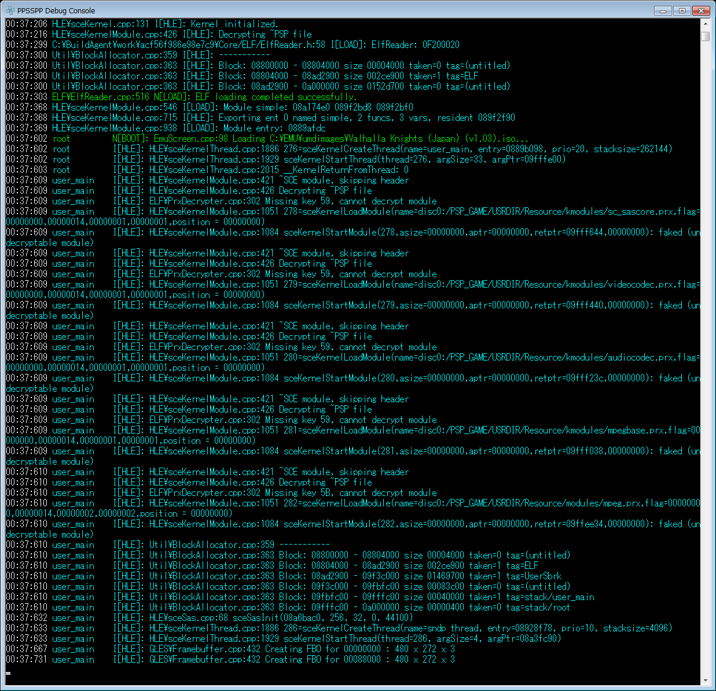The image size is (716, 691).
Task: Select the 'Loading C:\EMU\umdimages\Valhalla Knights' boot line
Action: tap(267, 138)
